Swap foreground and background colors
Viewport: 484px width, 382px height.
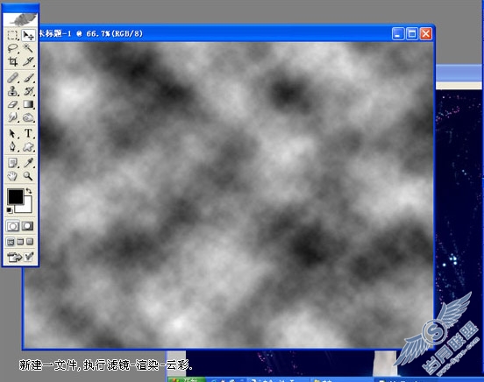pos(29,191)
